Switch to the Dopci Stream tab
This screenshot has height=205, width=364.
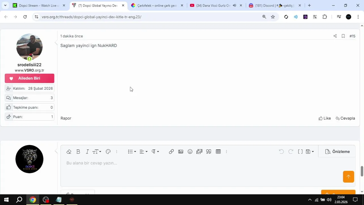(39, 5)
